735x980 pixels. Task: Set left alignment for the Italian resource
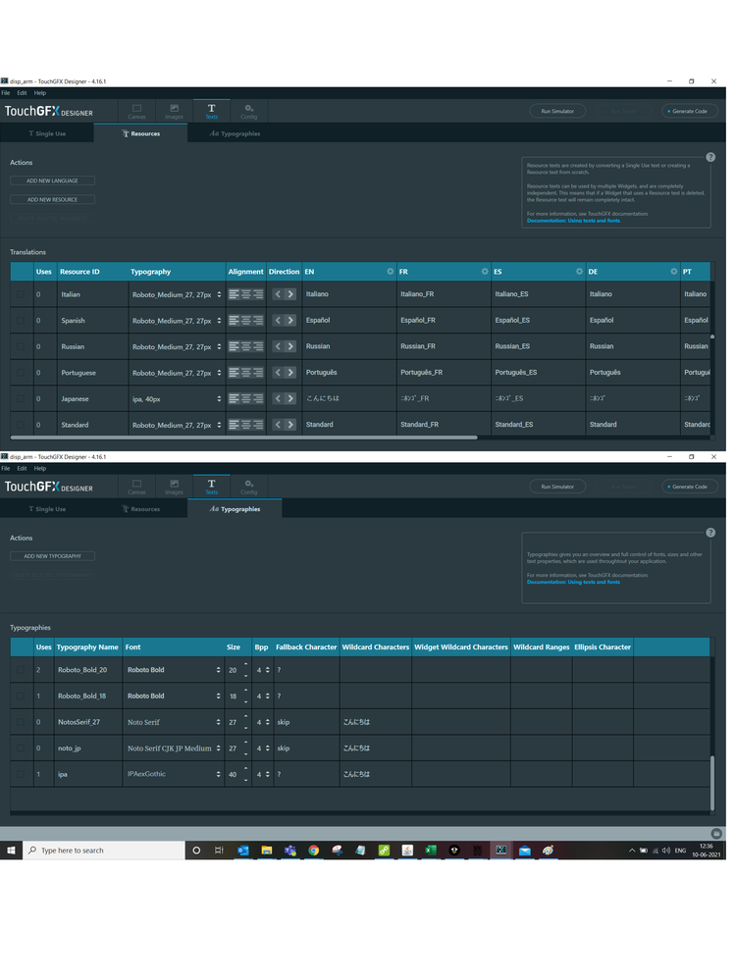click(234, 294)
